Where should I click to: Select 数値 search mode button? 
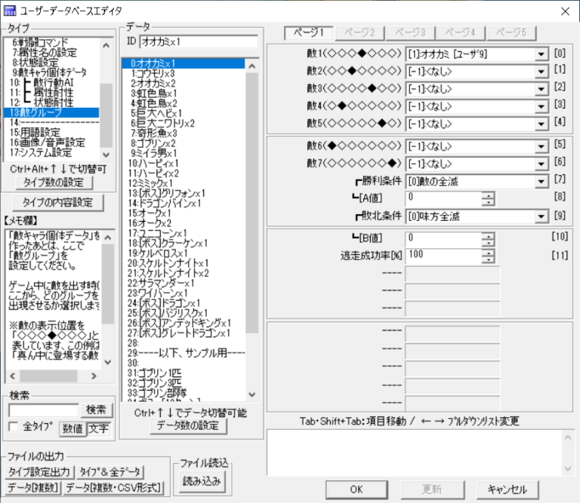72,428
